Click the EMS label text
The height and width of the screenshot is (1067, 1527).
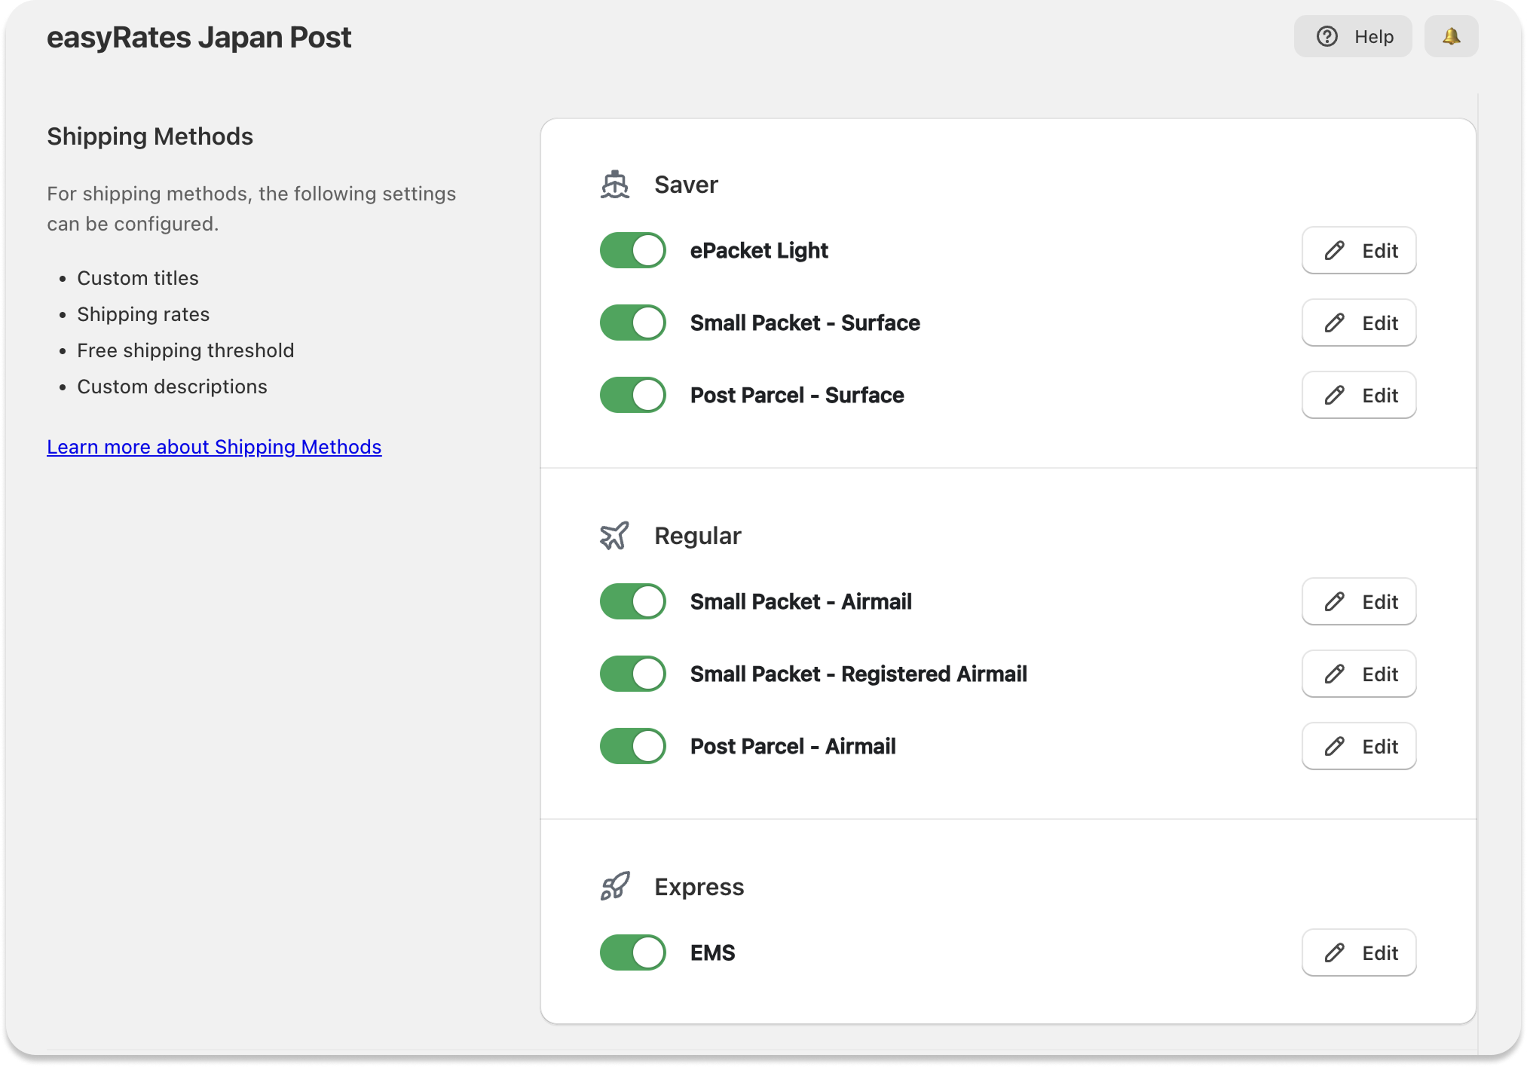(x=712, y=952)
